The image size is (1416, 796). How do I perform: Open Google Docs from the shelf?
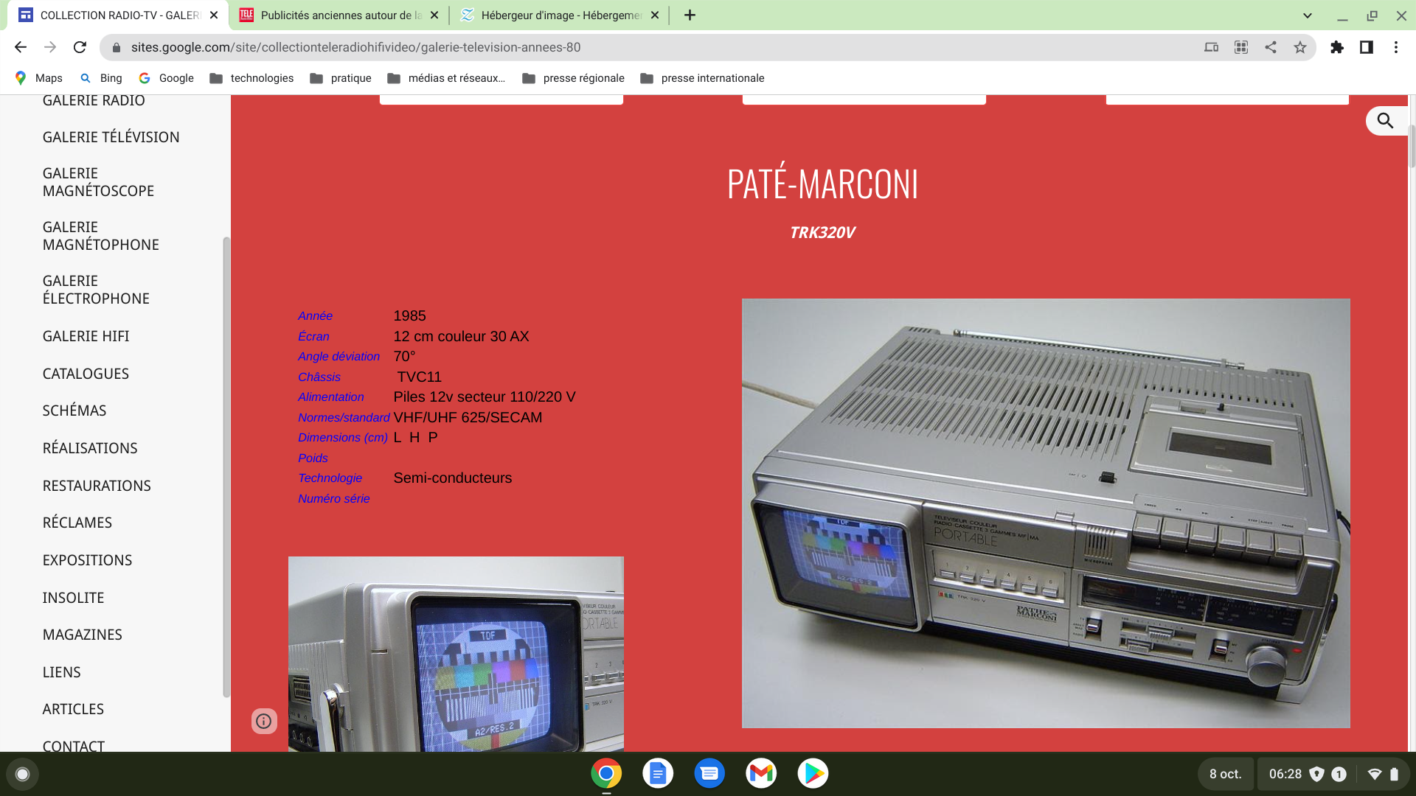658,773
